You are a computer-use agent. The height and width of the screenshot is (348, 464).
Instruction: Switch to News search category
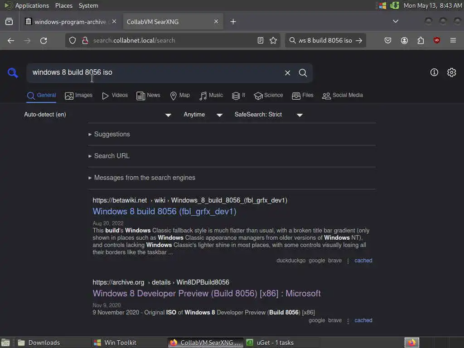[148, 95]
